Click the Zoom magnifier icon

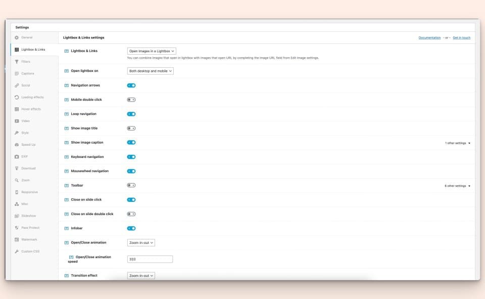coord(17,180)
